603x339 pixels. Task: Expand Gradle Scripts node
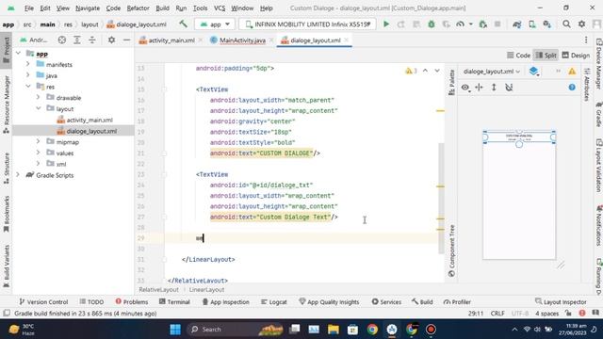pyautogui.click(x=18, y=175)
